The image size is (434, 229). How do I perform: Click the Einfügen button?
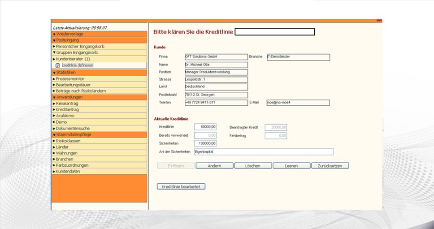coord(176,166)
